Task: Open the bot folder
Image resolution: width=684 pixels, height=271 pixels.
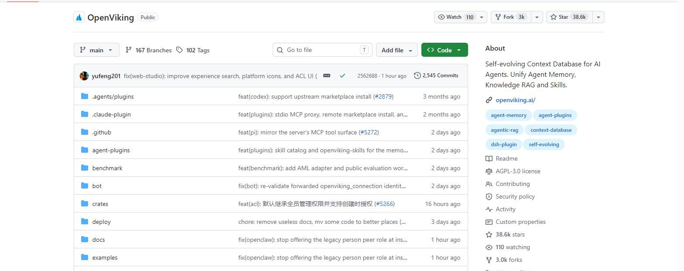Action: tap(97, 186)
